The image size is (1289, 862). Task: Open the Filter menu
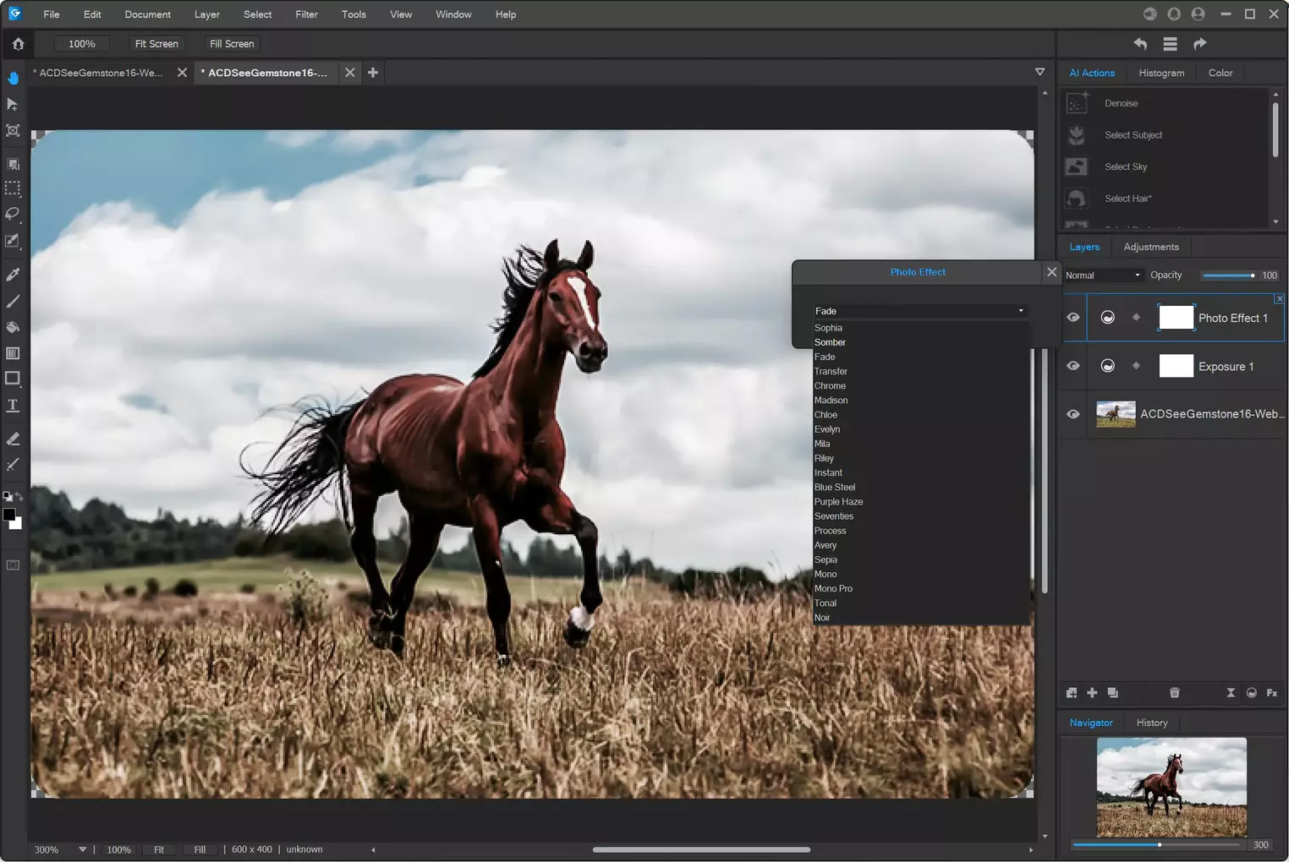point(306,14)
